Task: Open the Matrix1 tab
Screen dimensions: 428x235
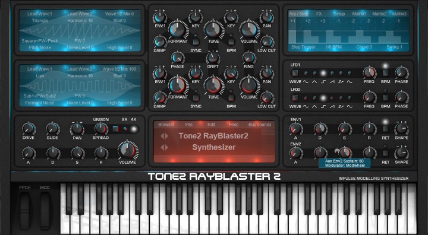Action: (x=359, y=14)
